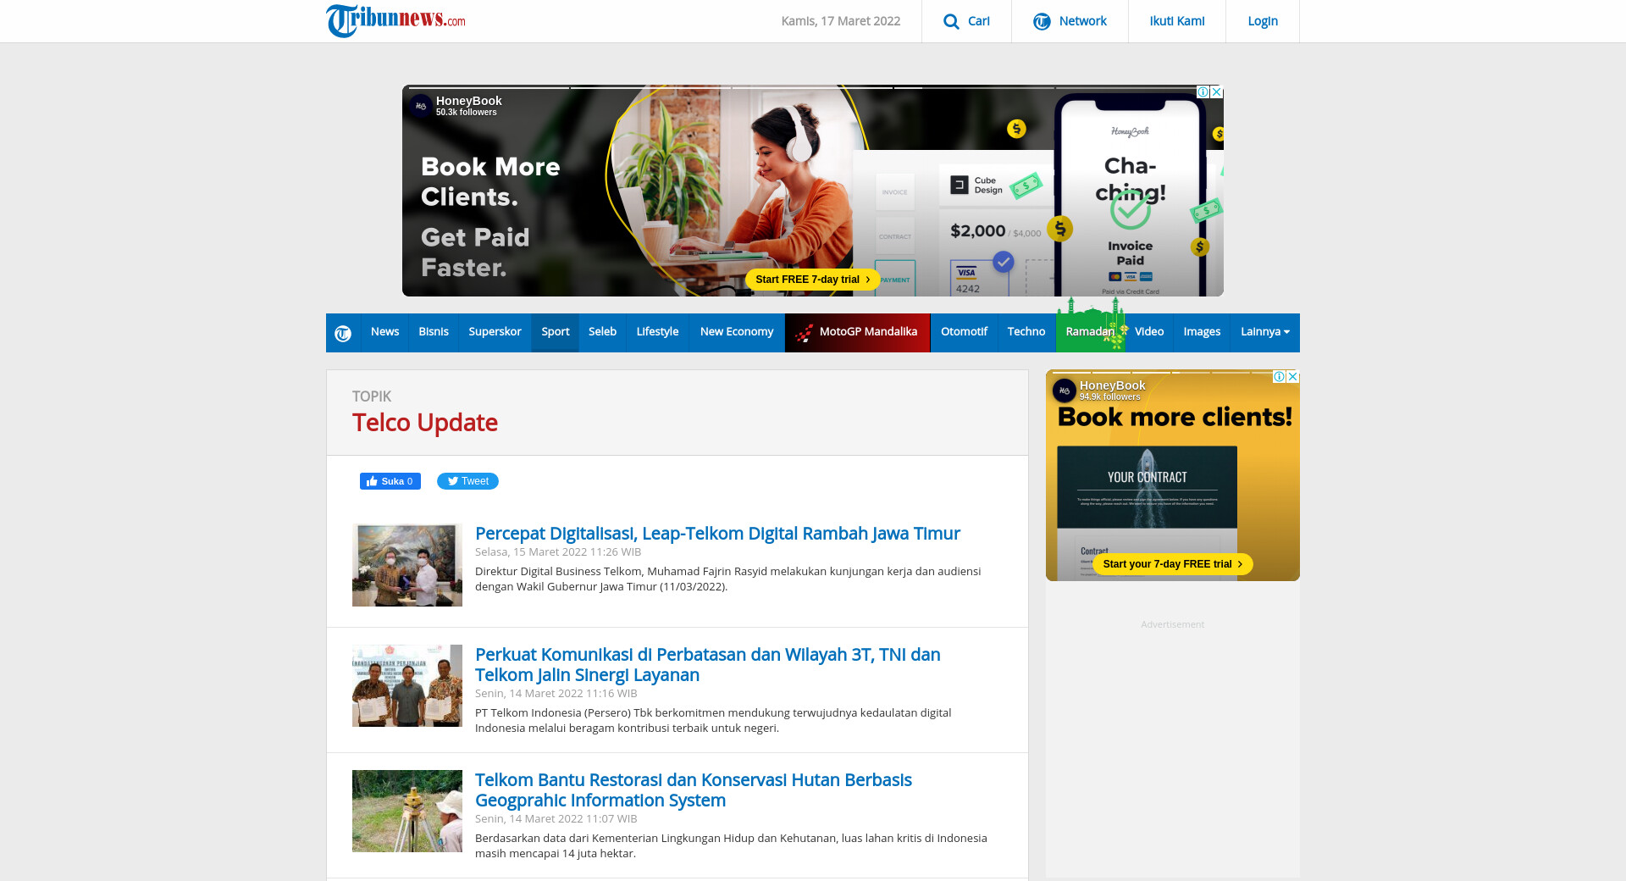Click timestamp Selasa, 15 Maret 2022 11:26 WIB
This screenshot has width=1626, height=881.
click(558, 552)
